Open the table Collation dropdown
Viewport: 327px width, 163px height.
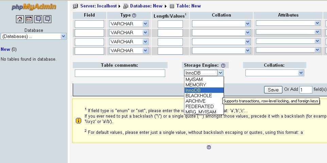[x=275, y=73]
